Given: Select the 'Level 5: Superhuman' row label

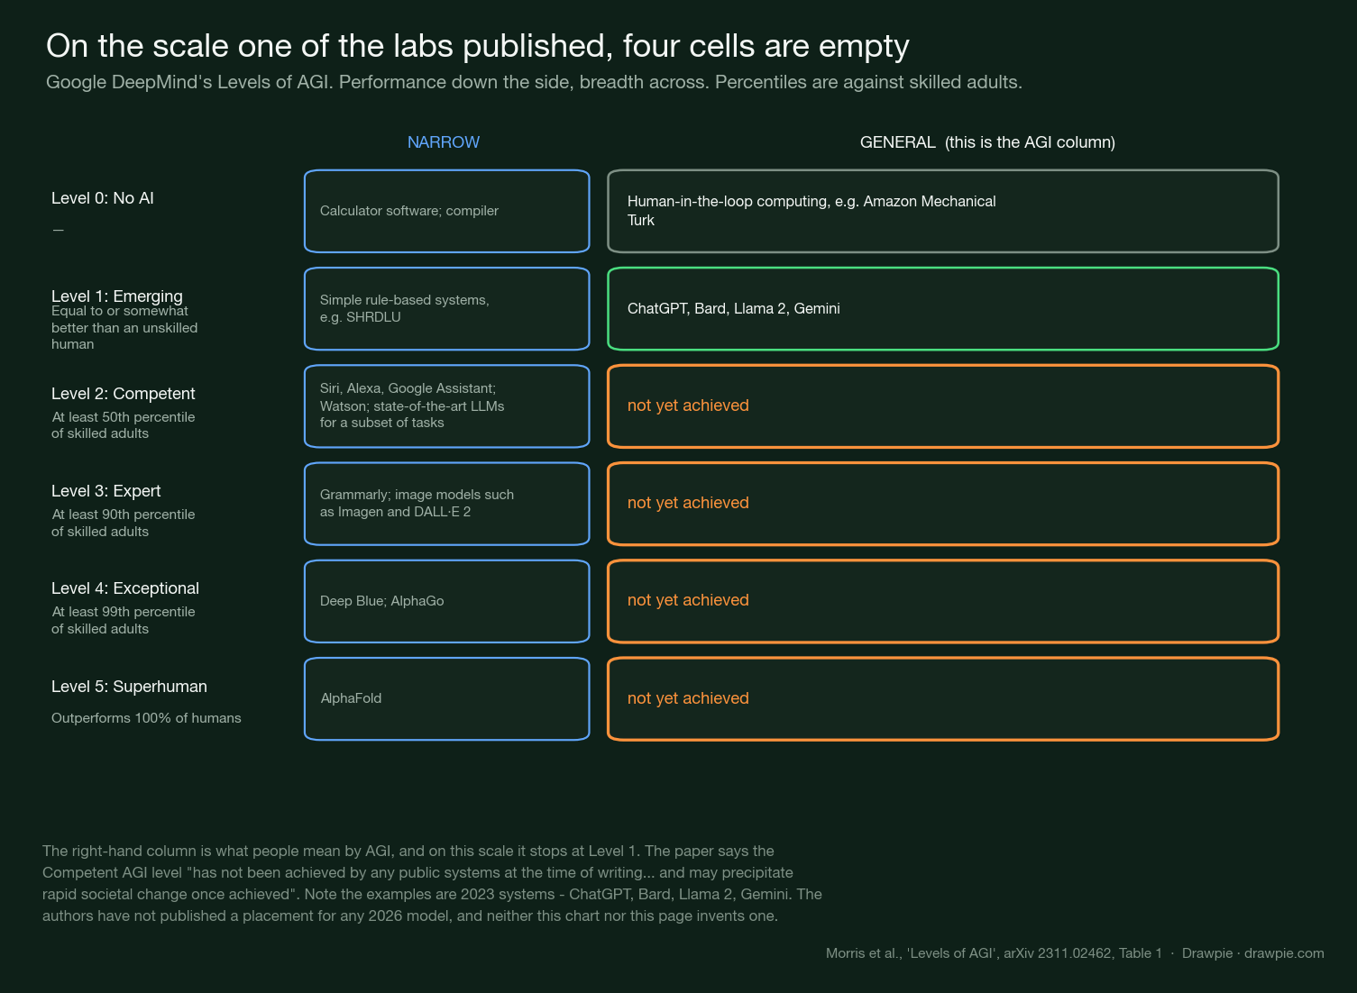Looking at the screenshot, I should (x=129, y=687).
